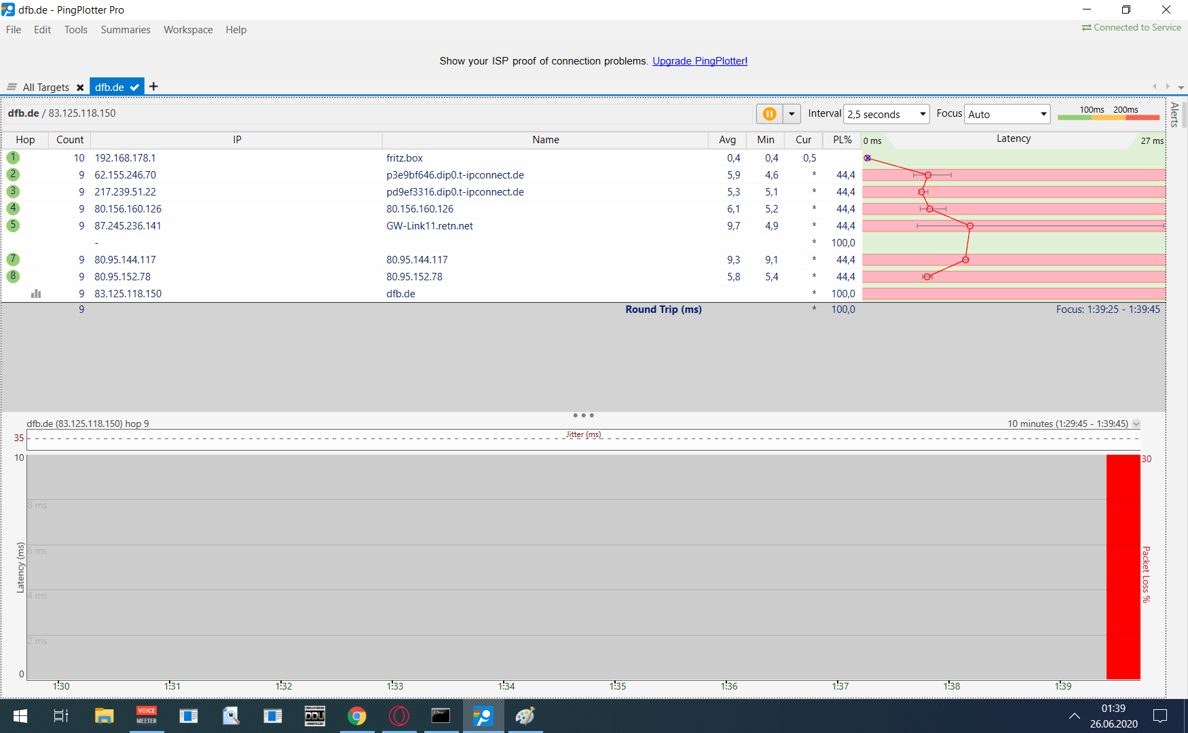1188x733 pixels.
Task: Open the DDU taskbar icon
Action: [314, 716]
